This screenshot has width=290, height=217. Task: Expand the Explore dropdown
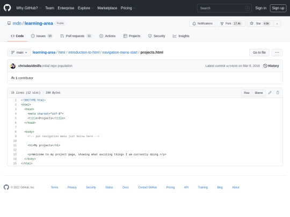[85, 8]
